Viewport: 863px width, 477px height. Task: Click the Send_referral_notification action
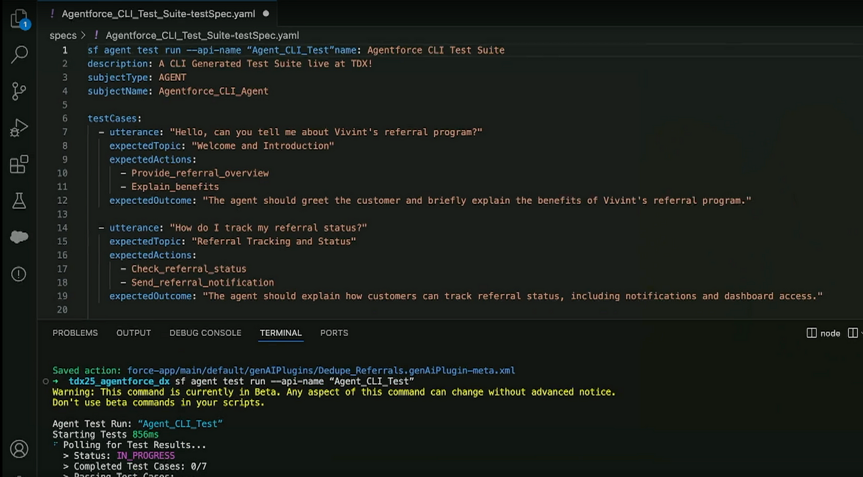202,282
